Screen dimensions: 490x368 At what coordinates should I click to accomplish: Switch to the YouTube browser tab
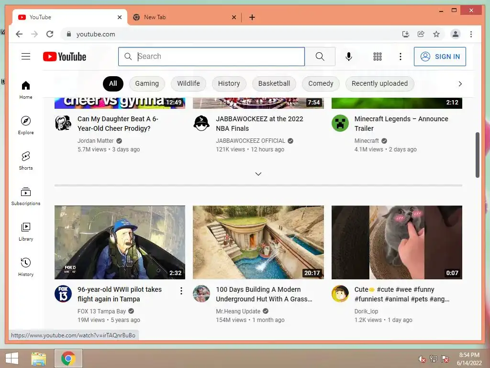click(69, 17)
